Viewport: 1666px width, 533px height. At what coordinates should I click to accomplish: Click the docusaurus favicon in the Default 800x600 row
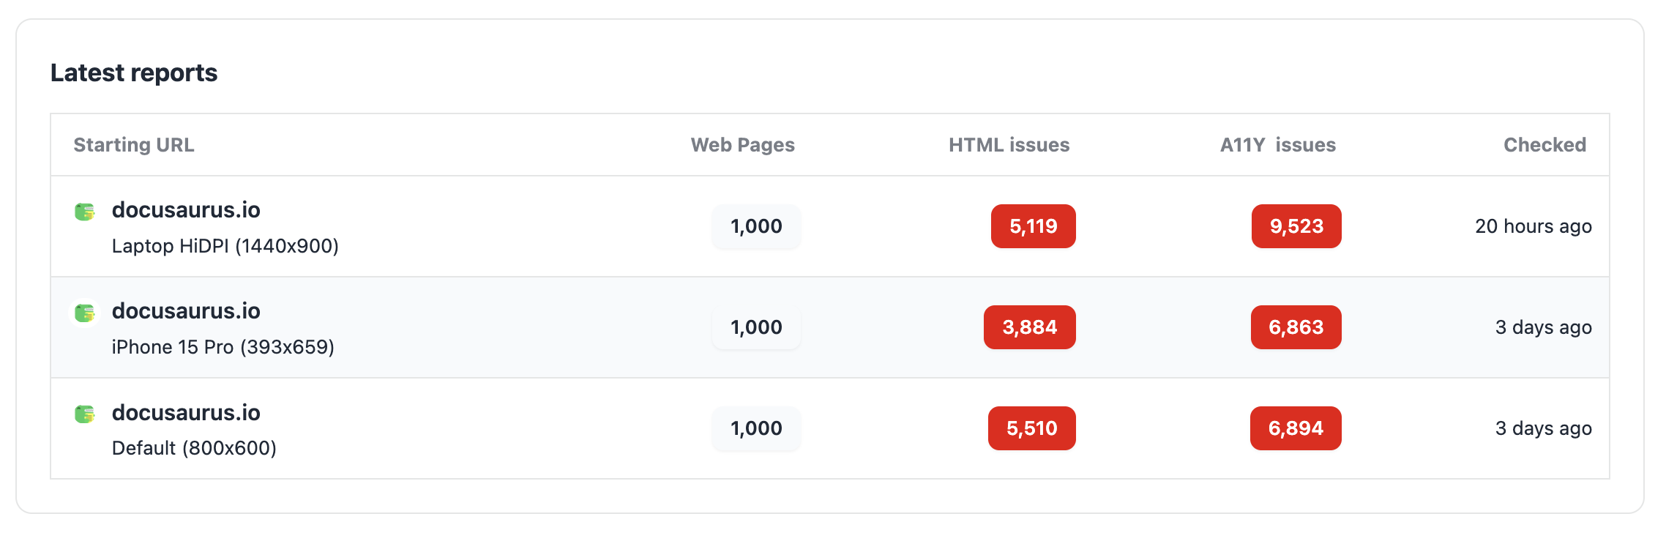coord(85,414)
